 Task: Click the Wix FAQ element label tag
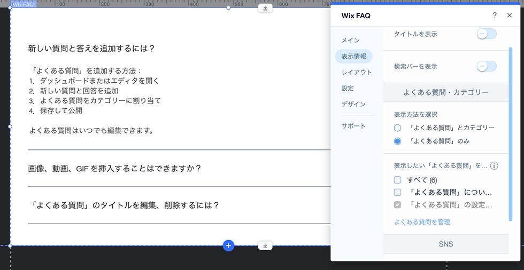pos(23,5)
